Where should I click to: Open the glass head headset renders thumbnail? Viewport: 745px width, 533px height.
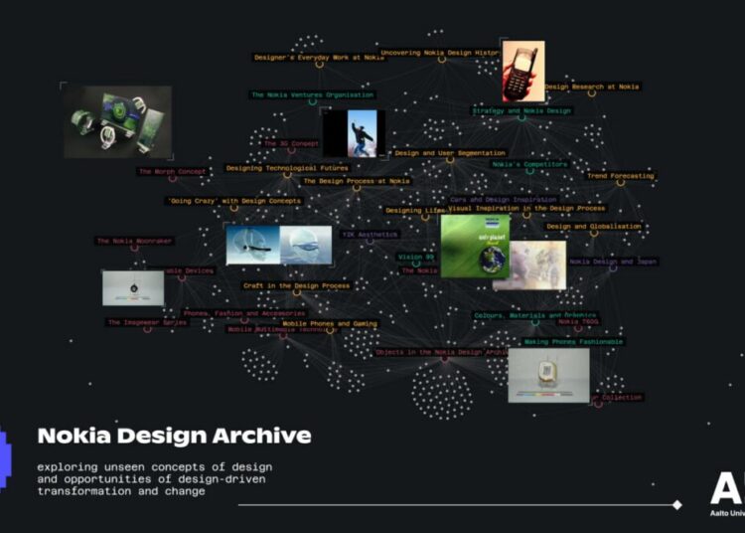tap(279, 245)
